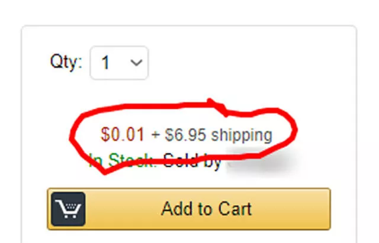
Task: Click the word "Stock" in green
Action: coord(133,161)
